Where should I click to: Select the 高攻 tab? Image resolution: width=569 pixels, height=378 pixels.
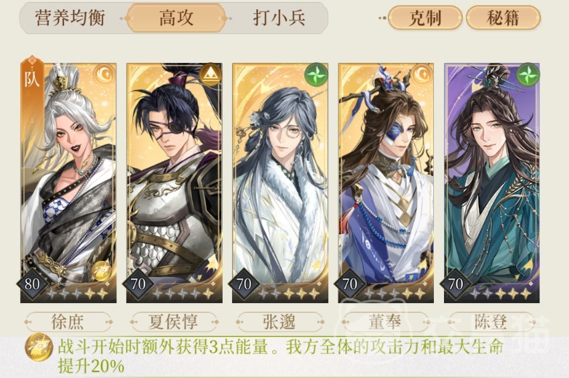coord(176,18)
